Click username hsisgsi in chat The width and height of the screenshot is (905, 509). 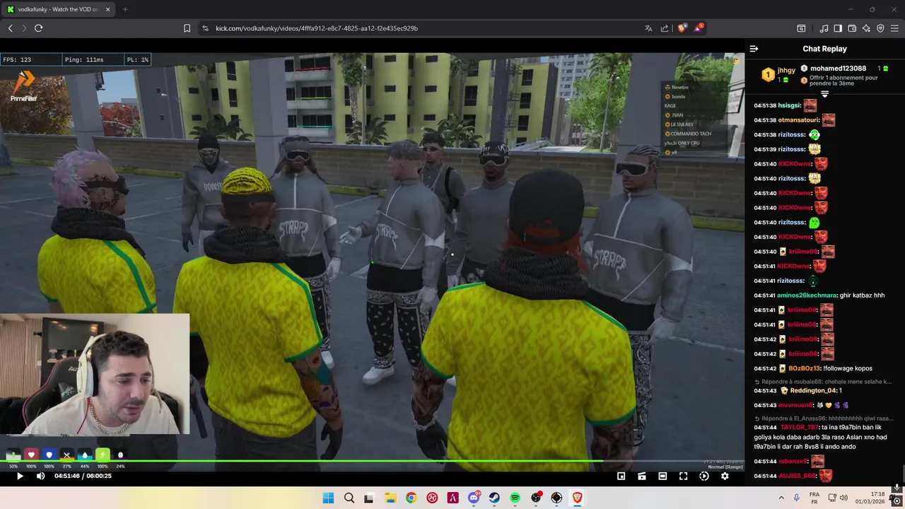pyautogui.click(x=790, y=105)
